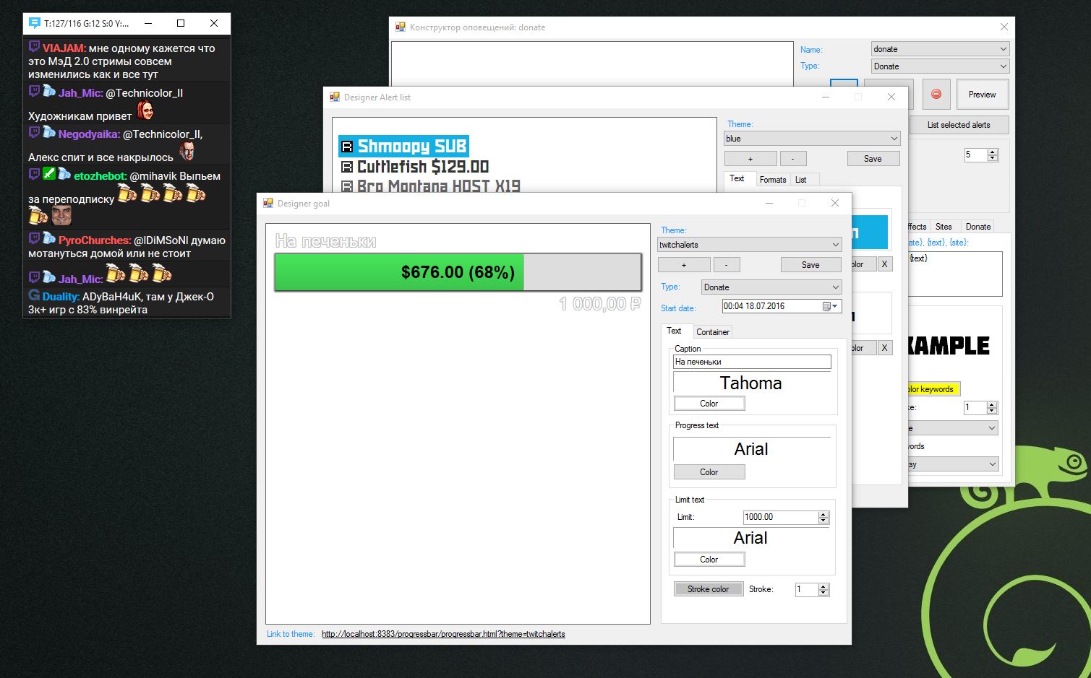Click a beer mug emote in etozhebot's message
Image resolution: width=1091 pixels, height=678 pixels.
[127, 193]
